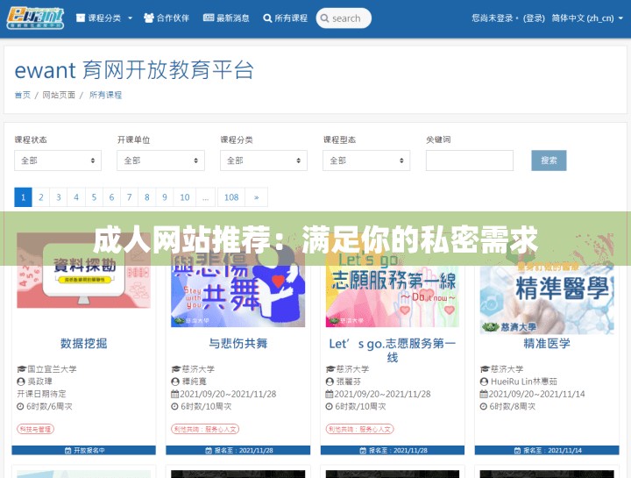This screenshot has width=631, height=478.
Task: Jump to last page 108
Action: pyautogui.click(x=231, y=197)
